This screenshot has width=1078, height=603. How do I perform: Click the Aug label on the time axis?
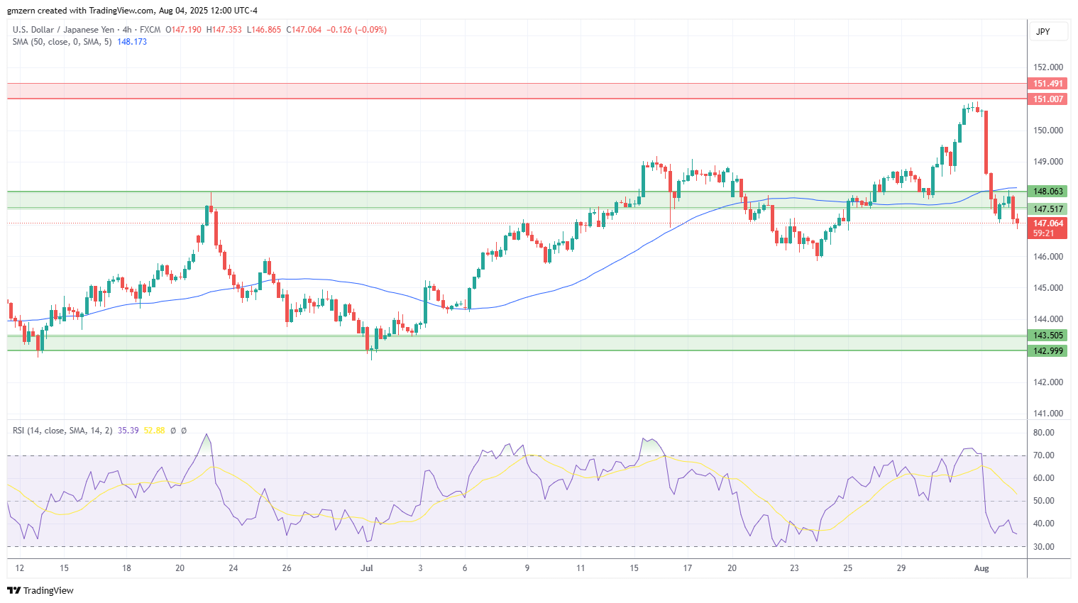pos(981,568)
